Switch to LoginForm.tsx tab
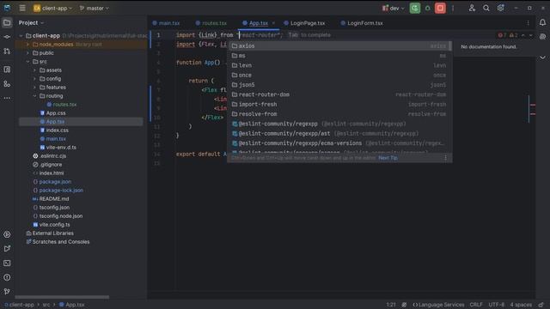 [362, 23]
